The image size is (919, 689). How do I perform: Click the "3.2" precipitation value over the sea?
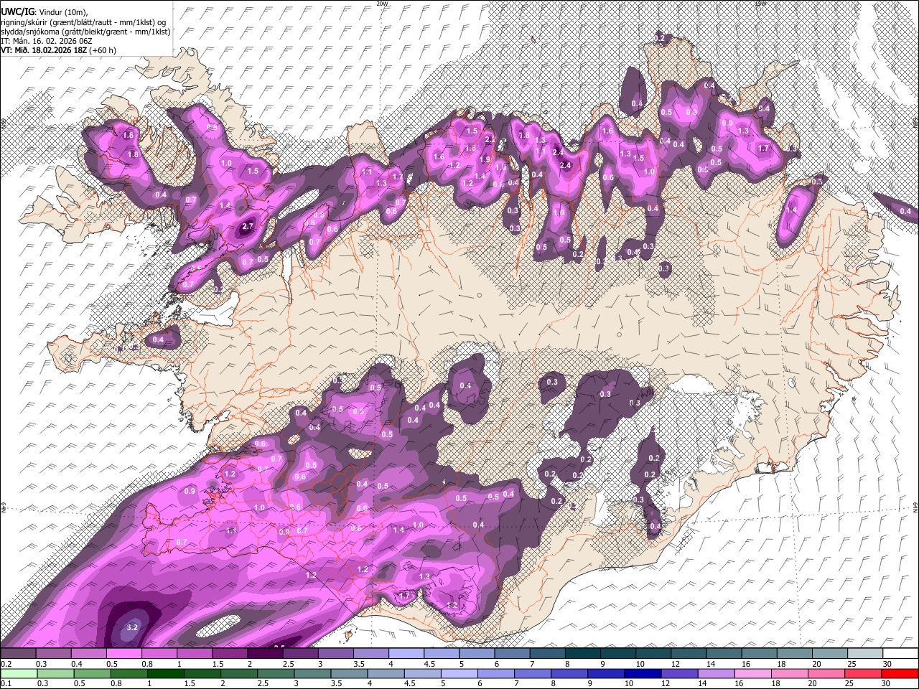pyautogui.click(x=131, y=628)
